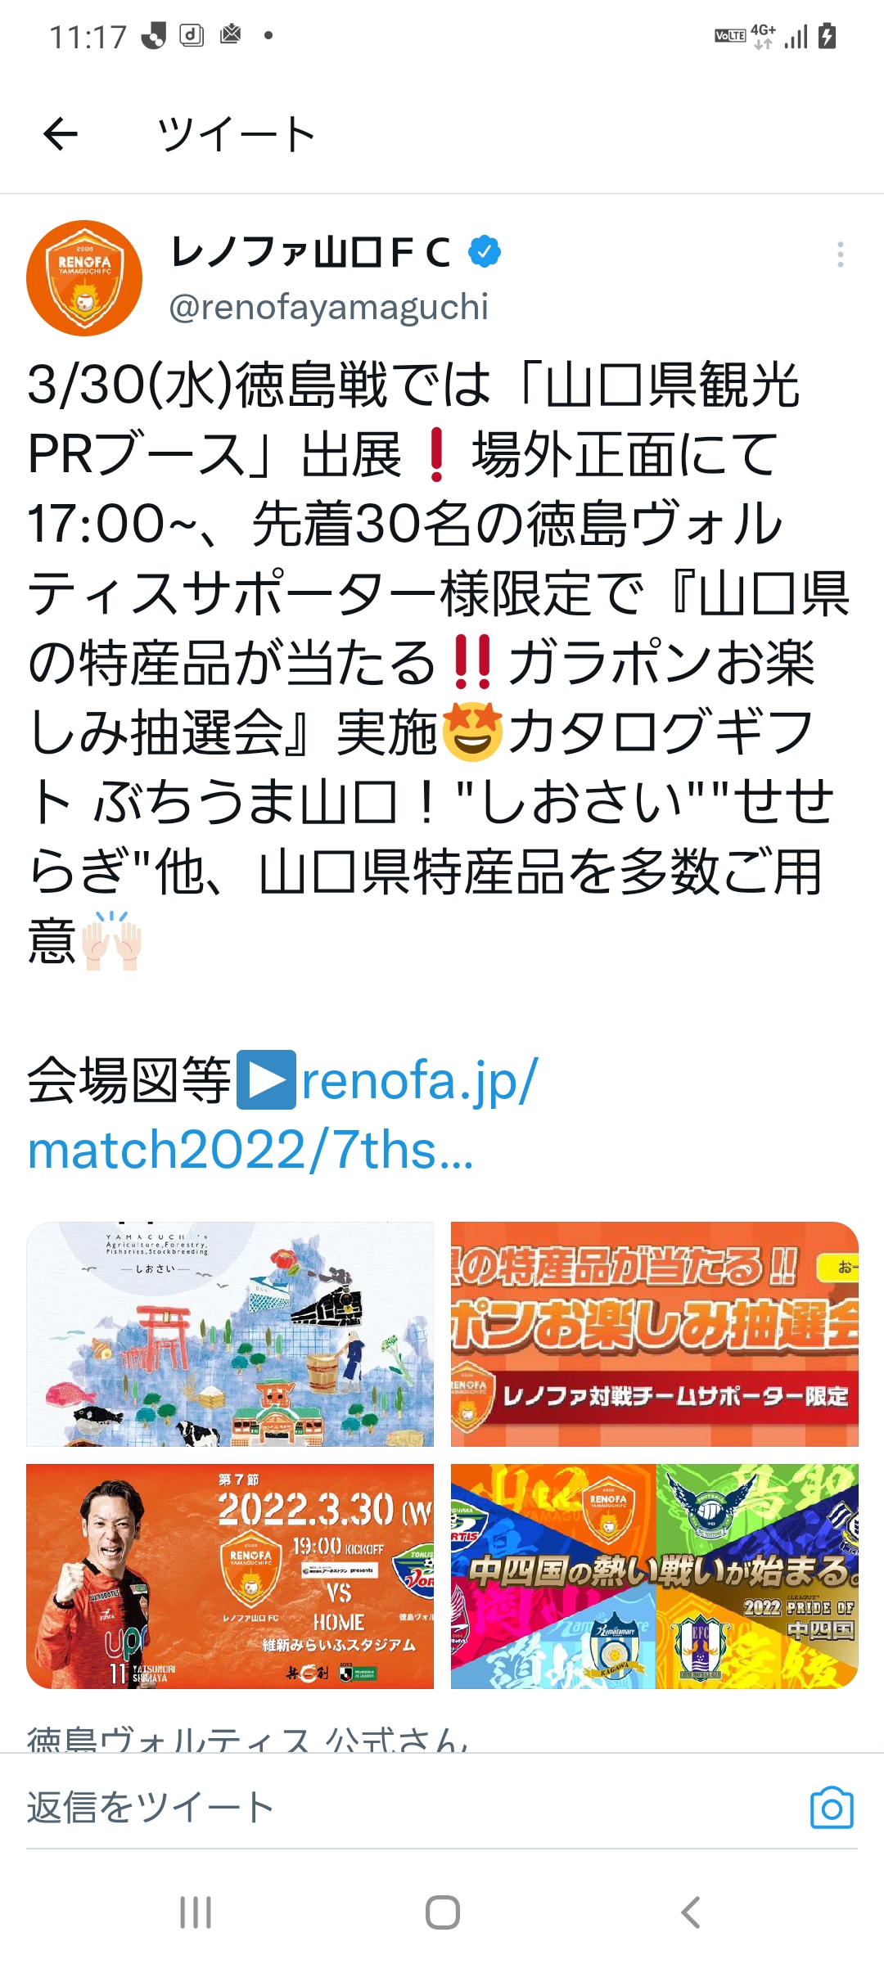Tap the 返信をツイート reply field

tap(409, 1808)
